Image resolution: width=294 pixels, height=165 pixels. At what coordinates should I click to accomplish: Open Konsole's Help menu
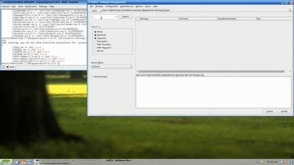[x=52, y=6]
